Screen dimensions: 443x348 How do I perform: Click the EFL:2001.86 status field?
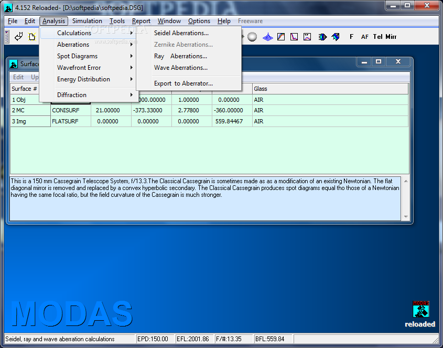[193, 339]
